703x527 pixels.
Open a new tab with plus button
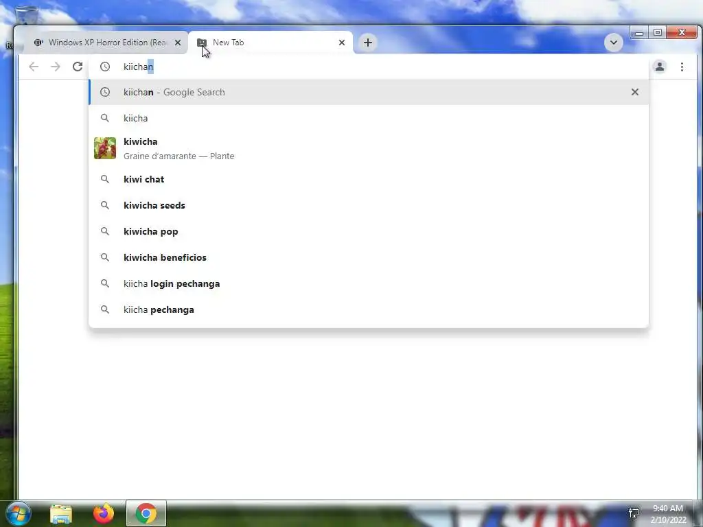pos(368,43)
